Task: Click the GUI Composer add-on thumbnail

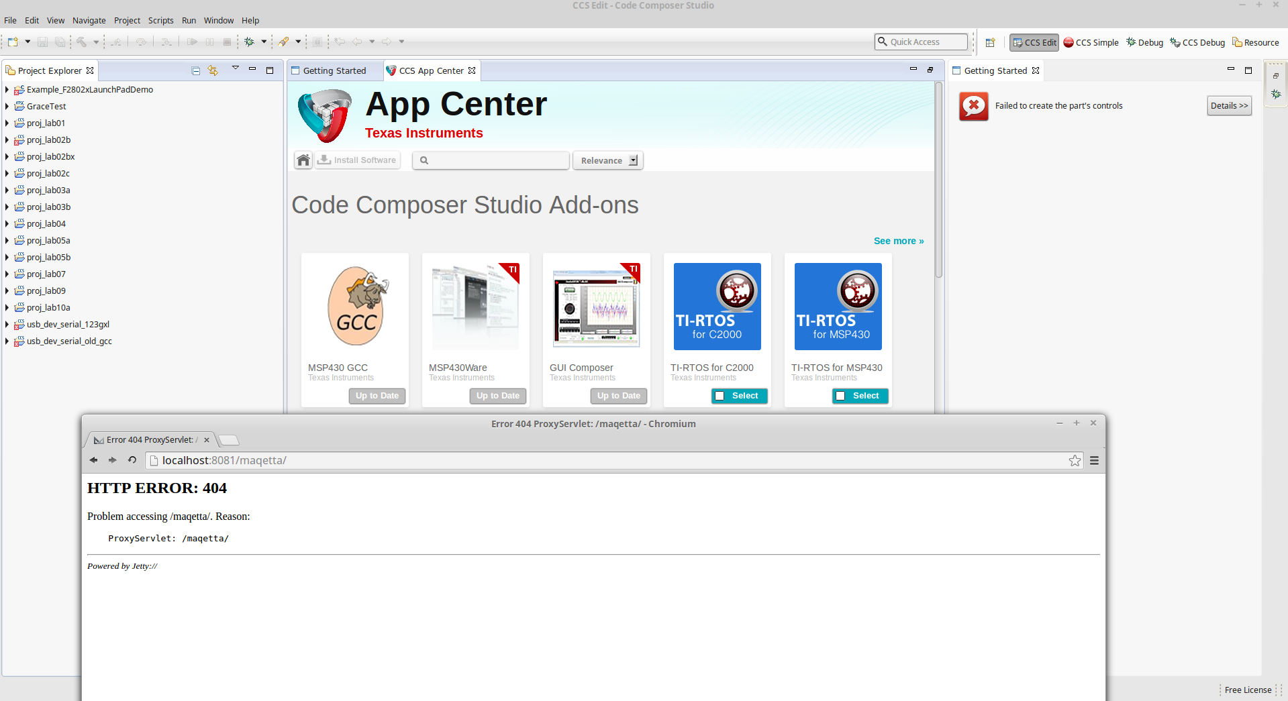Action: click(x=597, y=307)
